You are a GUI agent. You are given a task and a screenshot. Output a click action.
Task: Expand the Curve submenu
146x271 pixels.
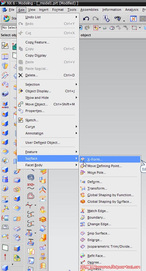point(48,127)
